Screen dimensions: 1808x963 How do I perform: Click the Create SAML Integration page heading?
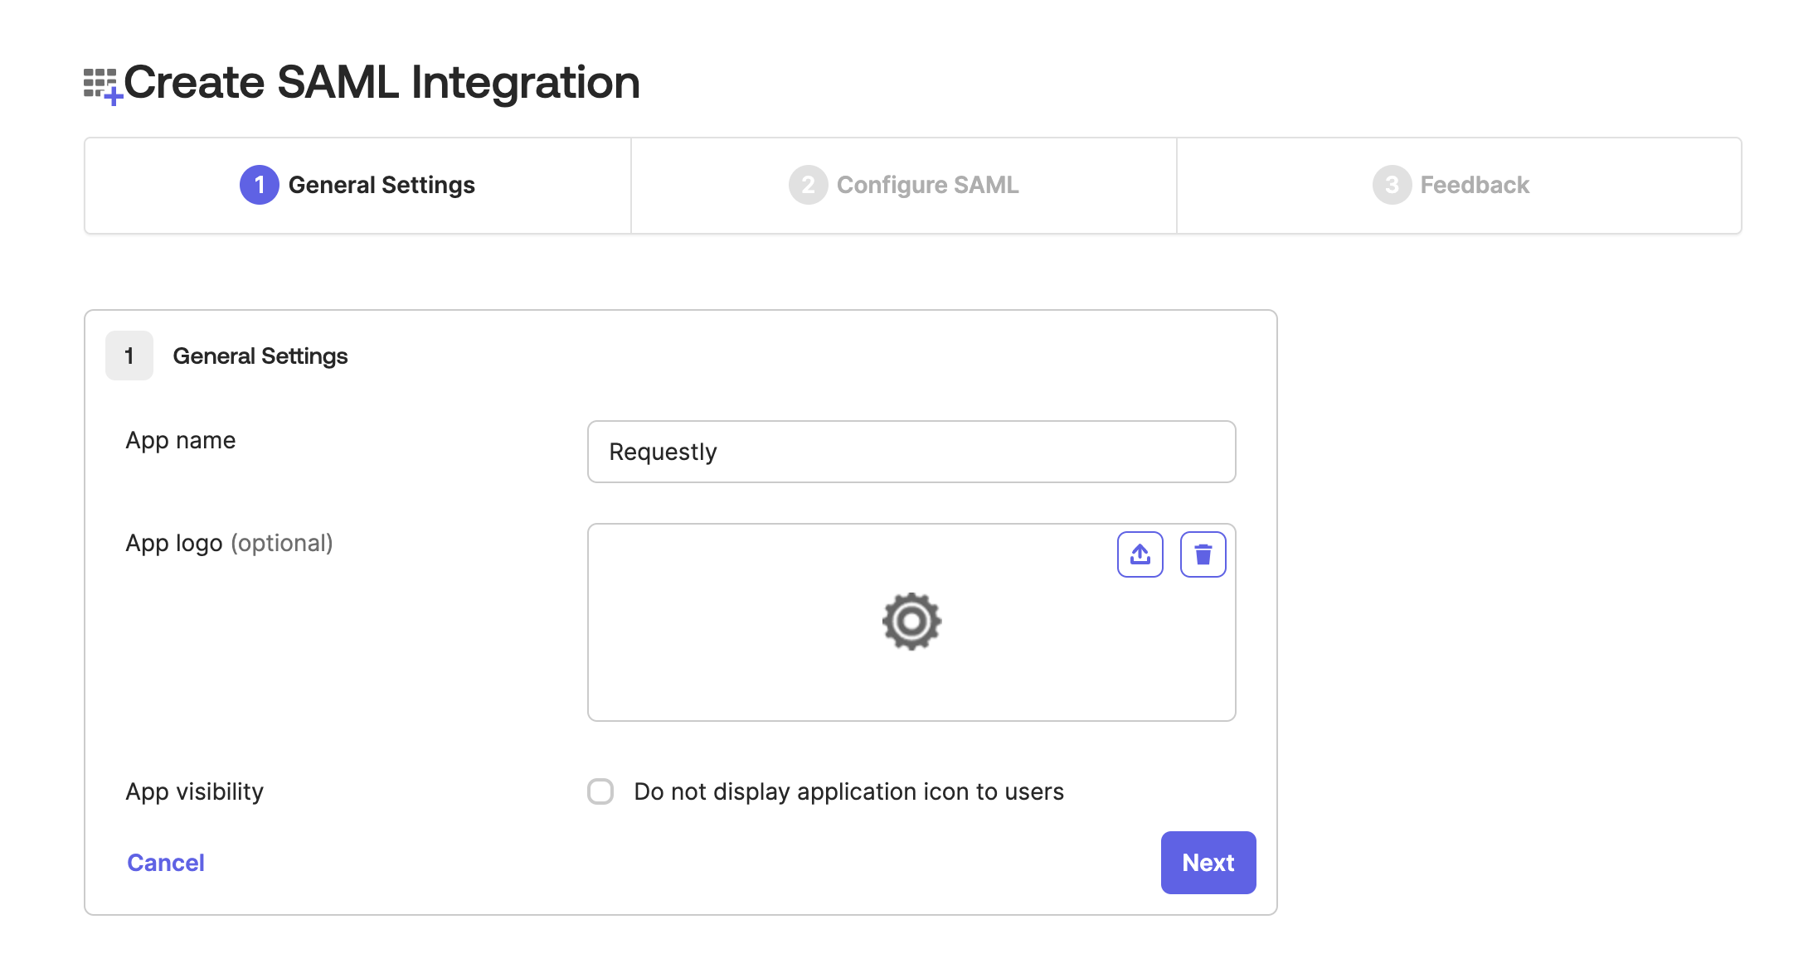382,83
